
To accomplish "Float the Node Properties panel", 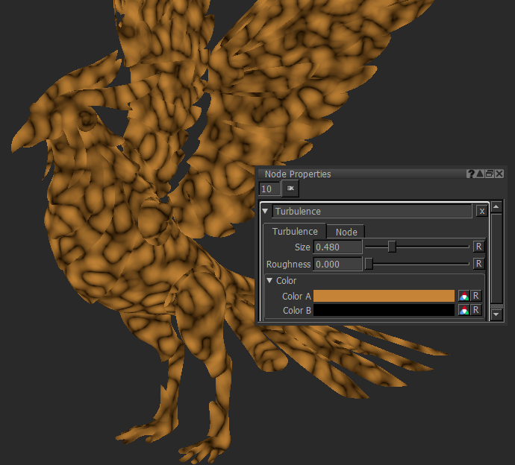I will [490, 174].
